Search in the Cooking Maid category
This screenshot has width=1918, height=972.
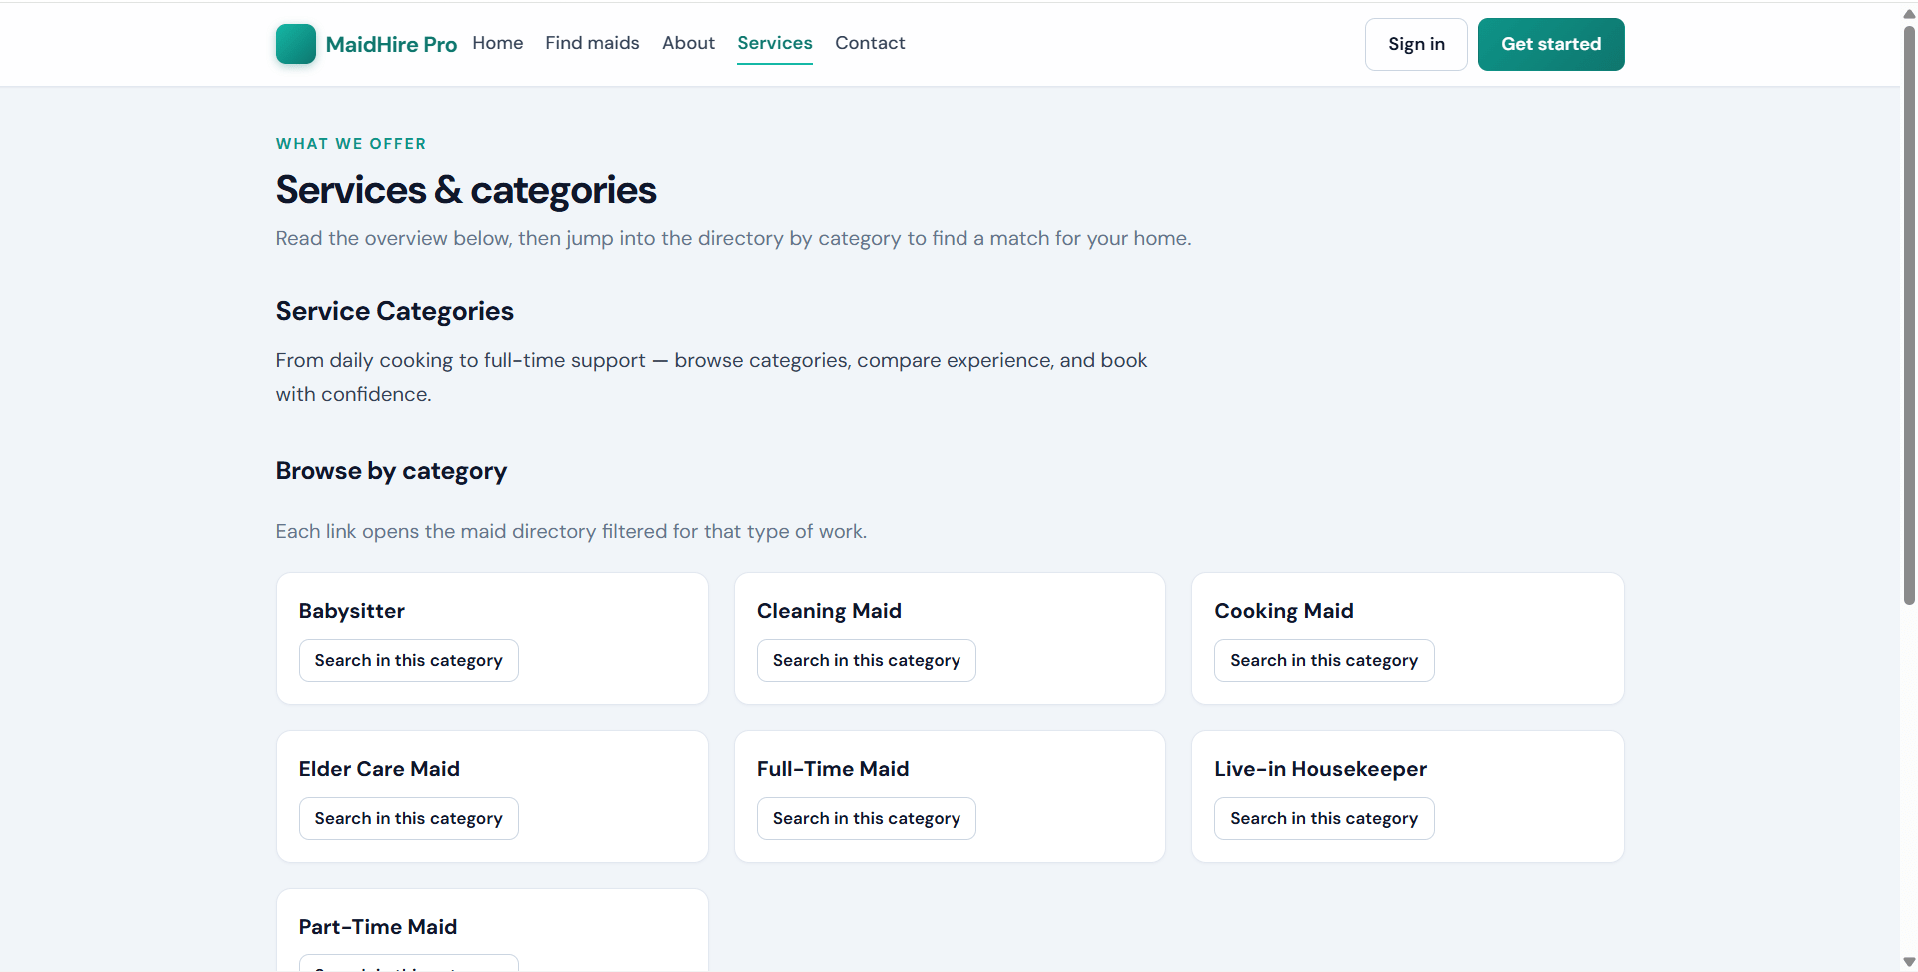(x=1324, y=660)
